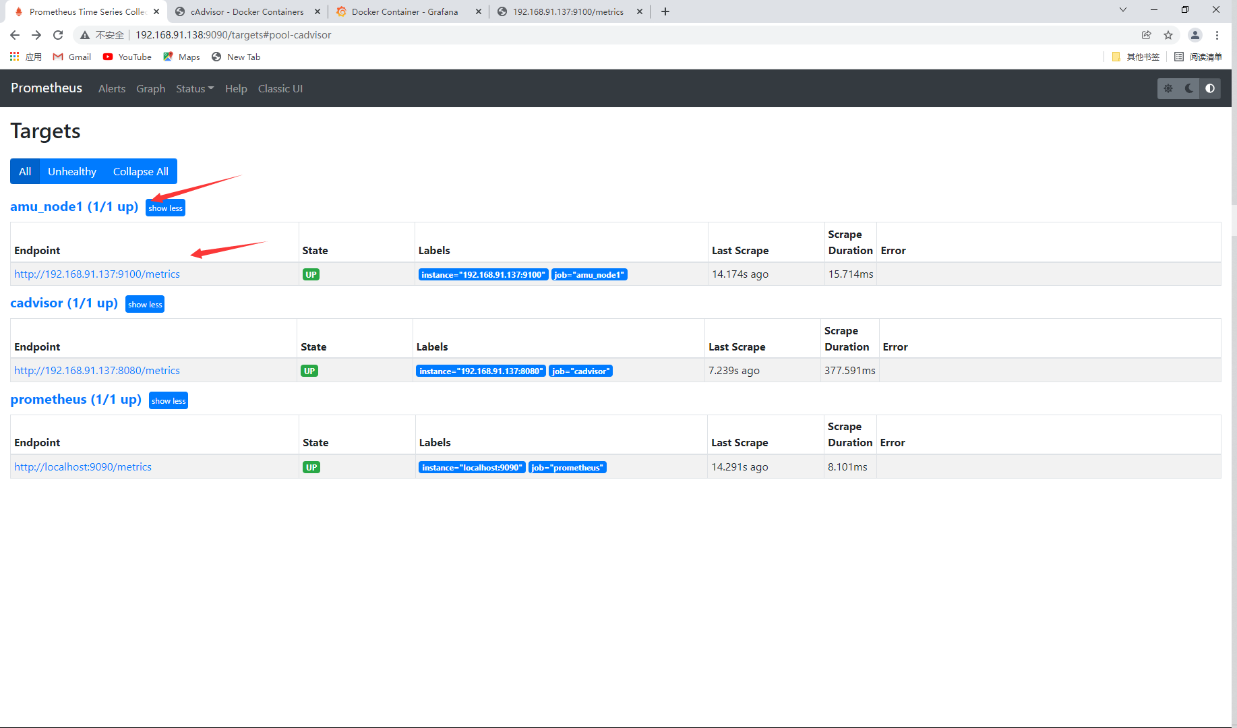Image resolution: width=1237 pixels, height=728 pixels.
Task: Collapse prometheus with show less
Action: click(169, 400)
